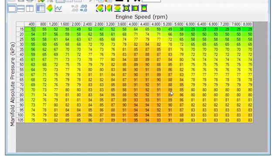Select cell 65 at 30 kPa, 7,200 rpm
279x156 pixels.
coord(225,44)
